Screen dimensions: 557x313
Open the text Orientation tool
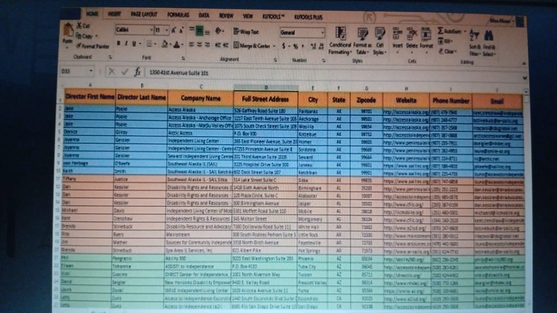[x=219, y=31]
